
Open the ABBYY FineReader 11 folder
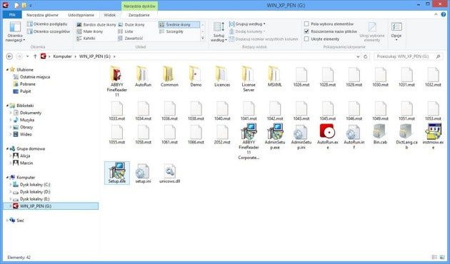tap(117, 81)
